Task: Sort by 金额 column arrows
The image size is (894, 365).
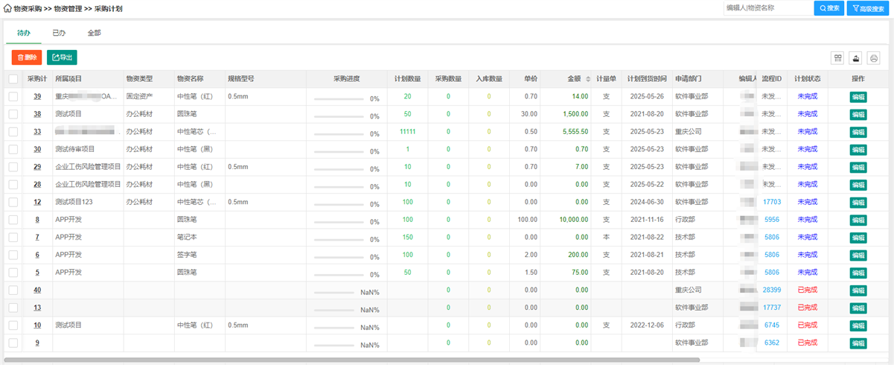Action: (588, 79)
